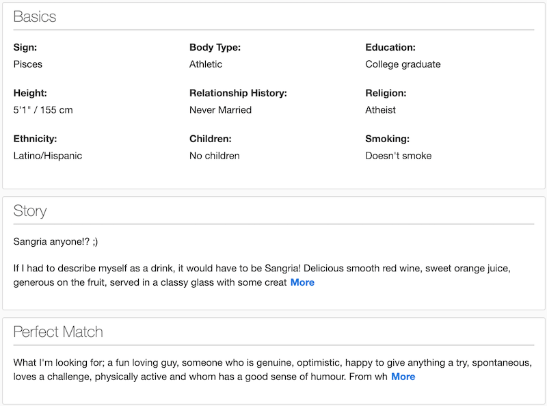Click the Basics section heading

click(x=35, y=17)
